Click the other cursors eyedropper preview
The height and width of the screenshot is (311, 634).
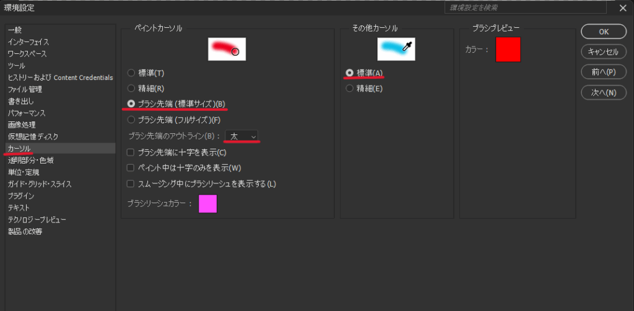tap(396, 49)
